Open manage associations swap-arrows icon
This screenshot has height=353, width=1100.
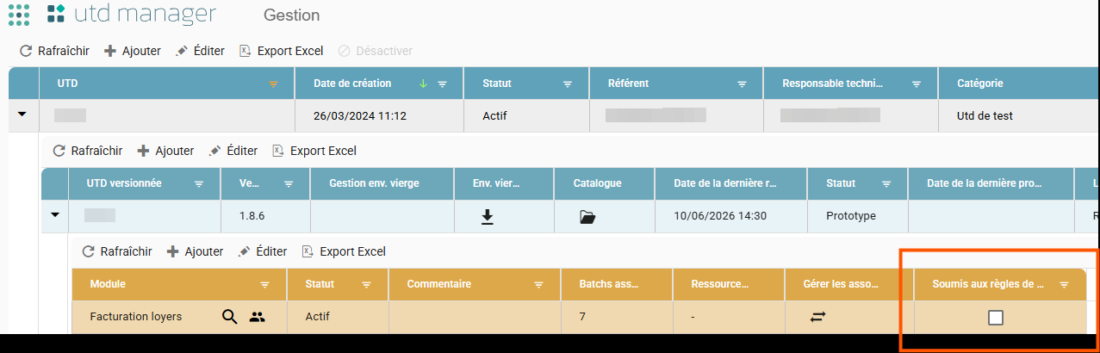pyautogui.click(x=817, y=317)
